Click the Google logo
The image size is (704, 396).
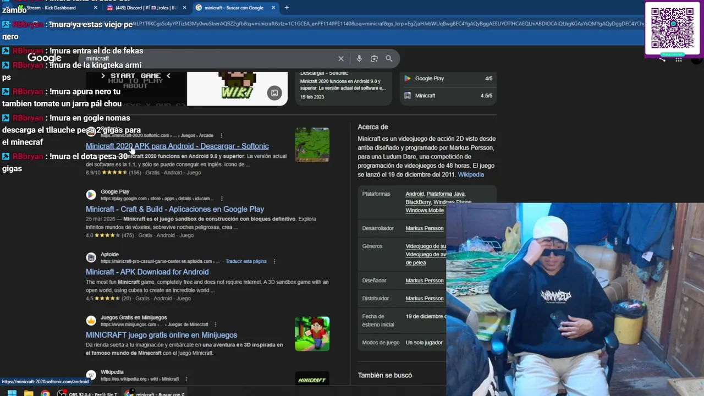[x=45, y=58]
